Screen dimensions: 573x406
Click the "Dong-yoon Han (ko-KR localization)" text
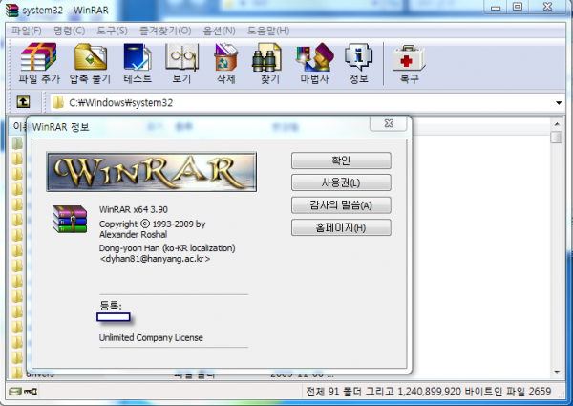[167, 248]
